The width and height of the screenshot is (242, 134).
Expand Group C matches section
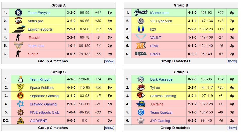[109, 128]
